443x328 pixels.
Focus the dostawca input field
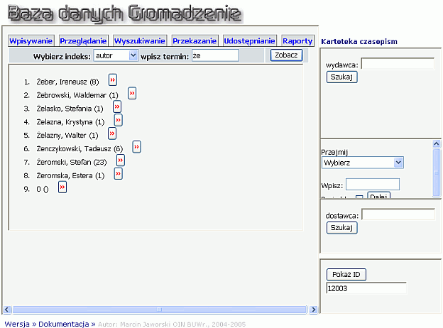coord(398,214)
